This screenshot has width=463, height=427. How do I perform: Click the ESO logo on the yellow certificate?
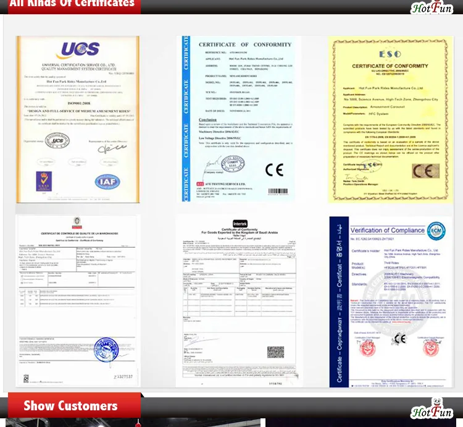pos(390,54)
